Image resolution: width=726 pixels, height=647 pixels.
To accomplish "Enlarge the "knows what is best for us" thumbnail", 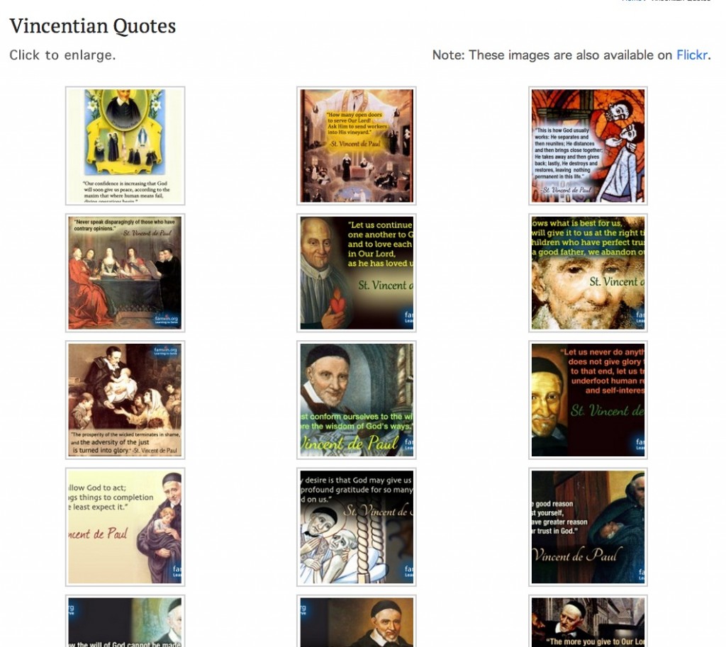I will pyautogui.click(x=588, y=273).
